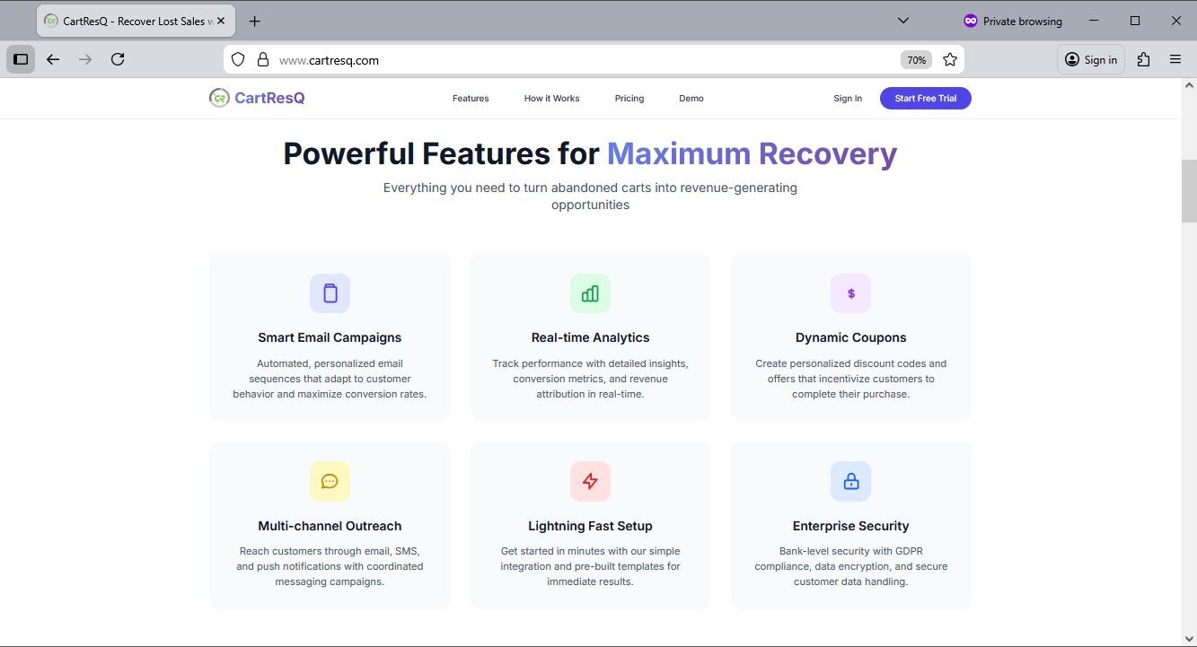Click the Start Free Trial button
The width and height of the screenshot is (1197, 647).
click(x=925, y=98)
